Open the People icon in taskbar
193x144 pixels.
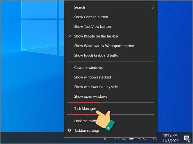(105, 139)
